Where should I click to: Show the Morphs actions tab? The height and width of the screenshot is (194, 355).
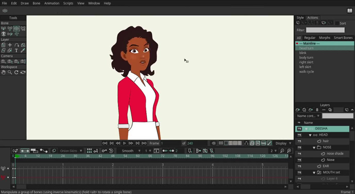coord(324,38)
